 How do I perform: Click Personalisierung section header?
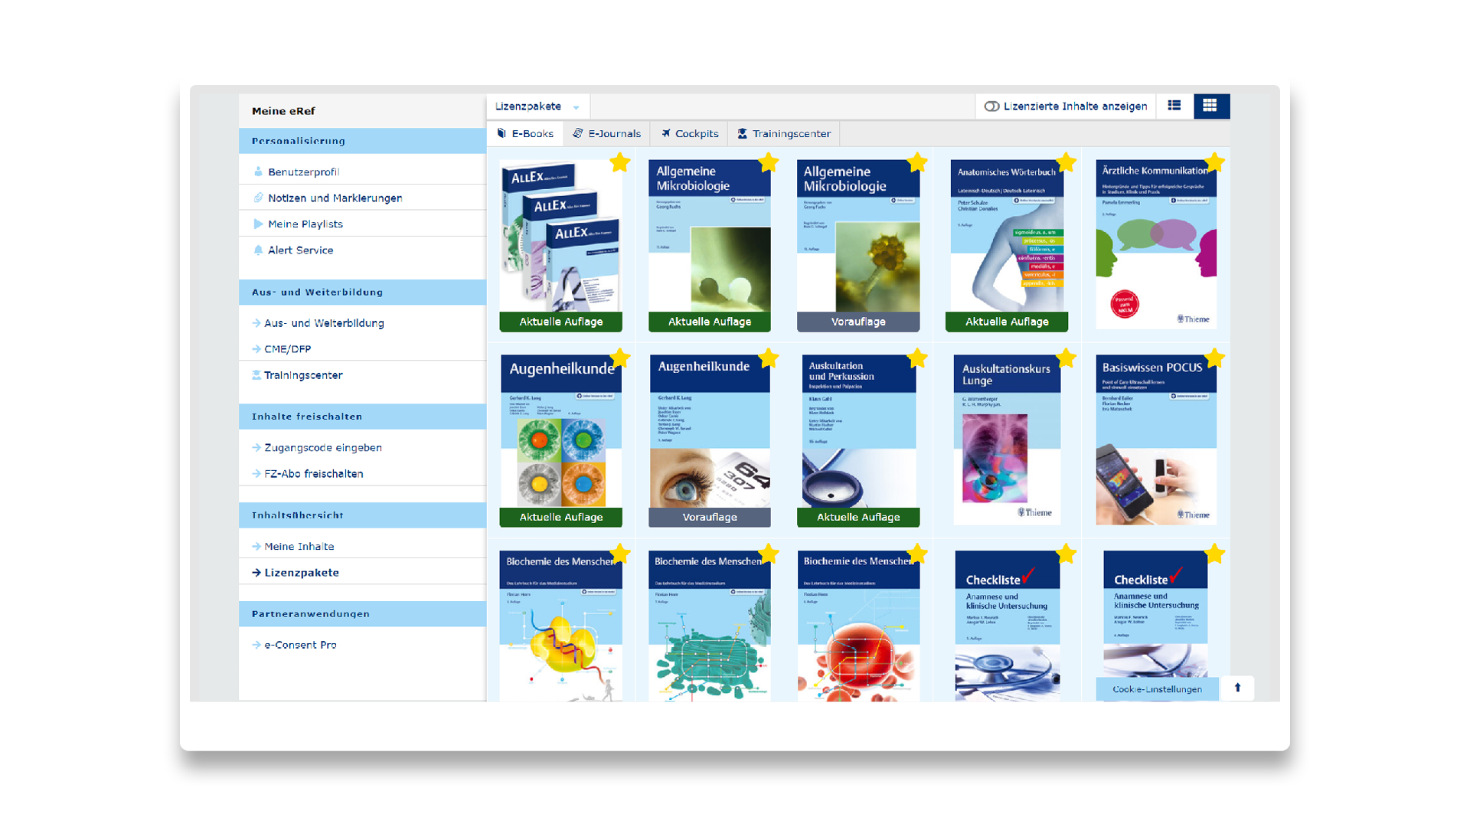[x=362, y=141]
